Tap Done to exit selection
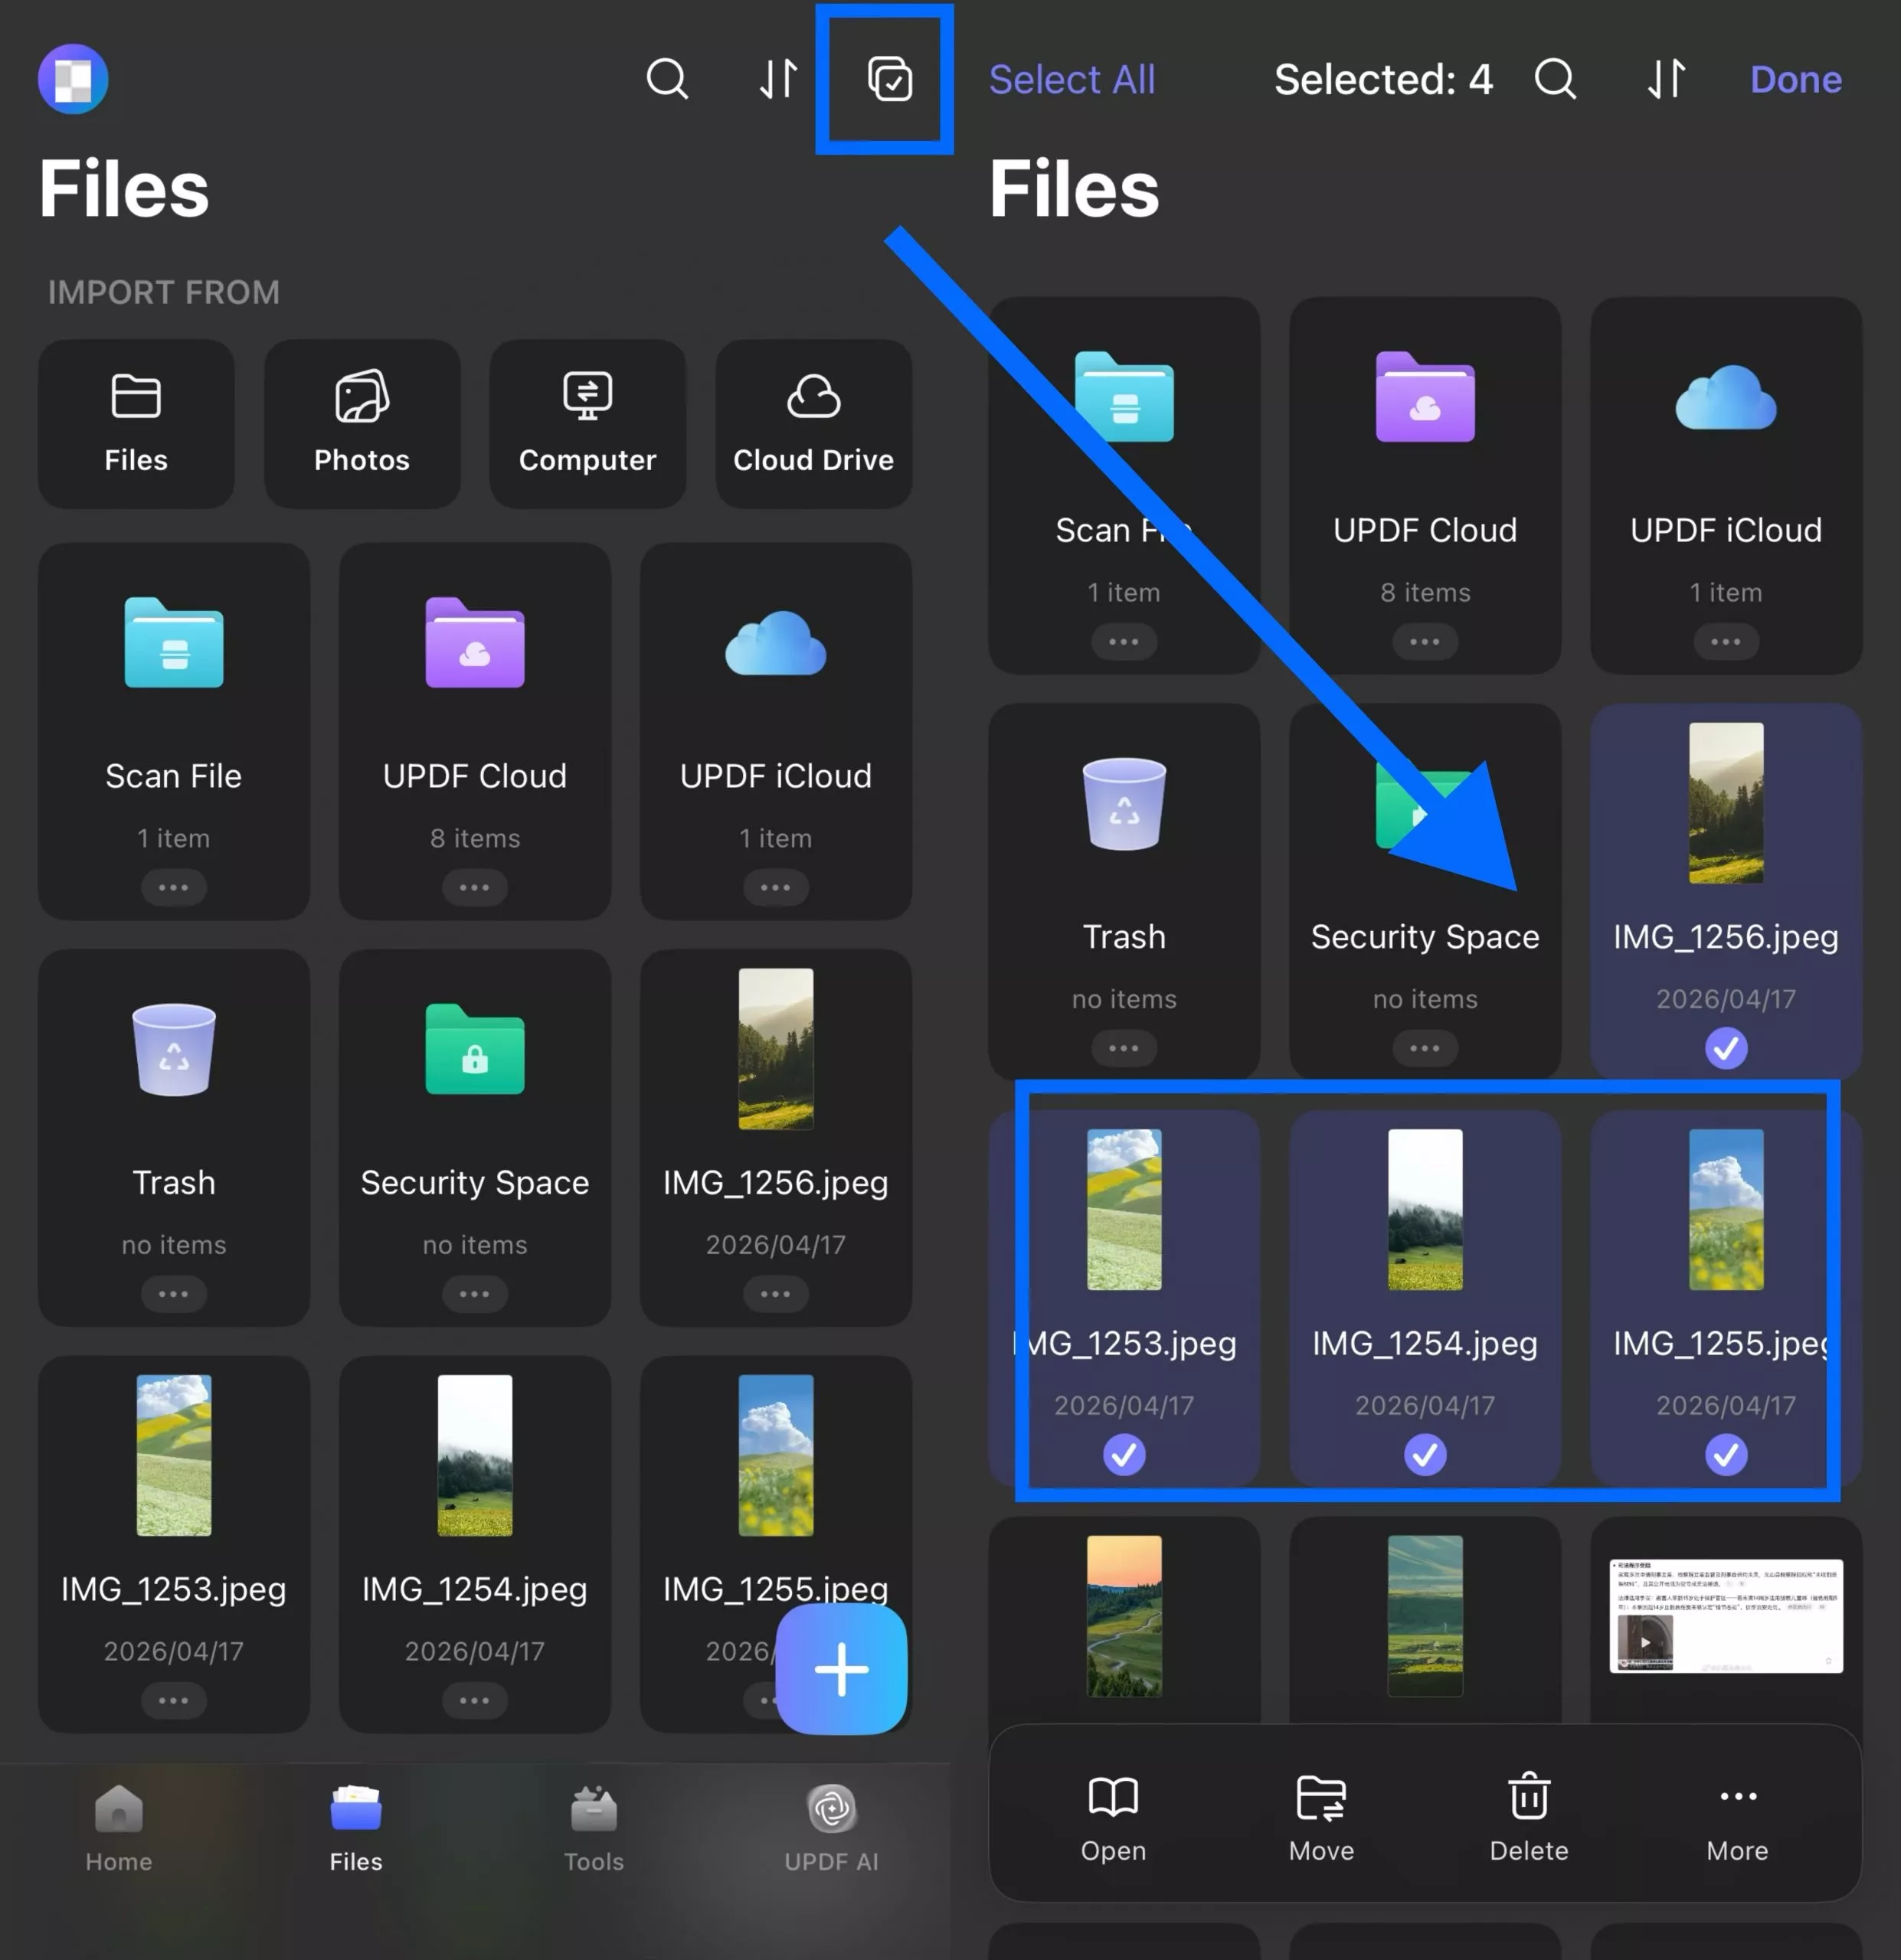Image resolution: width=1901 pixels, height=1960 pixels. tap(1795, 79)
